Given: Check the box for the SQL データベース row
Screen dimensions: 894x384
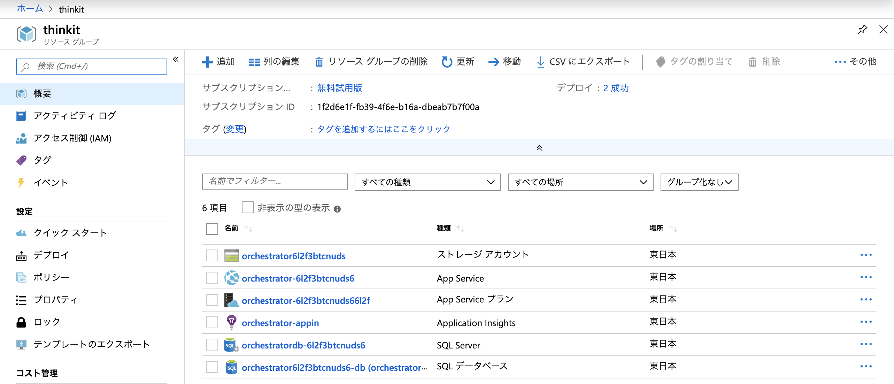Looking at the screenshot, I should point(212,367).
